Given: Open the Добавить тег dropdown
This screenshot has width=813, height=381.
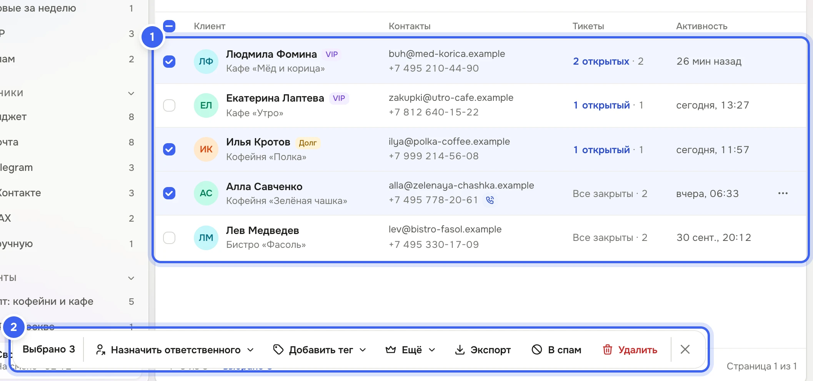Looking at the screenshot, I should tap(320, 349).
